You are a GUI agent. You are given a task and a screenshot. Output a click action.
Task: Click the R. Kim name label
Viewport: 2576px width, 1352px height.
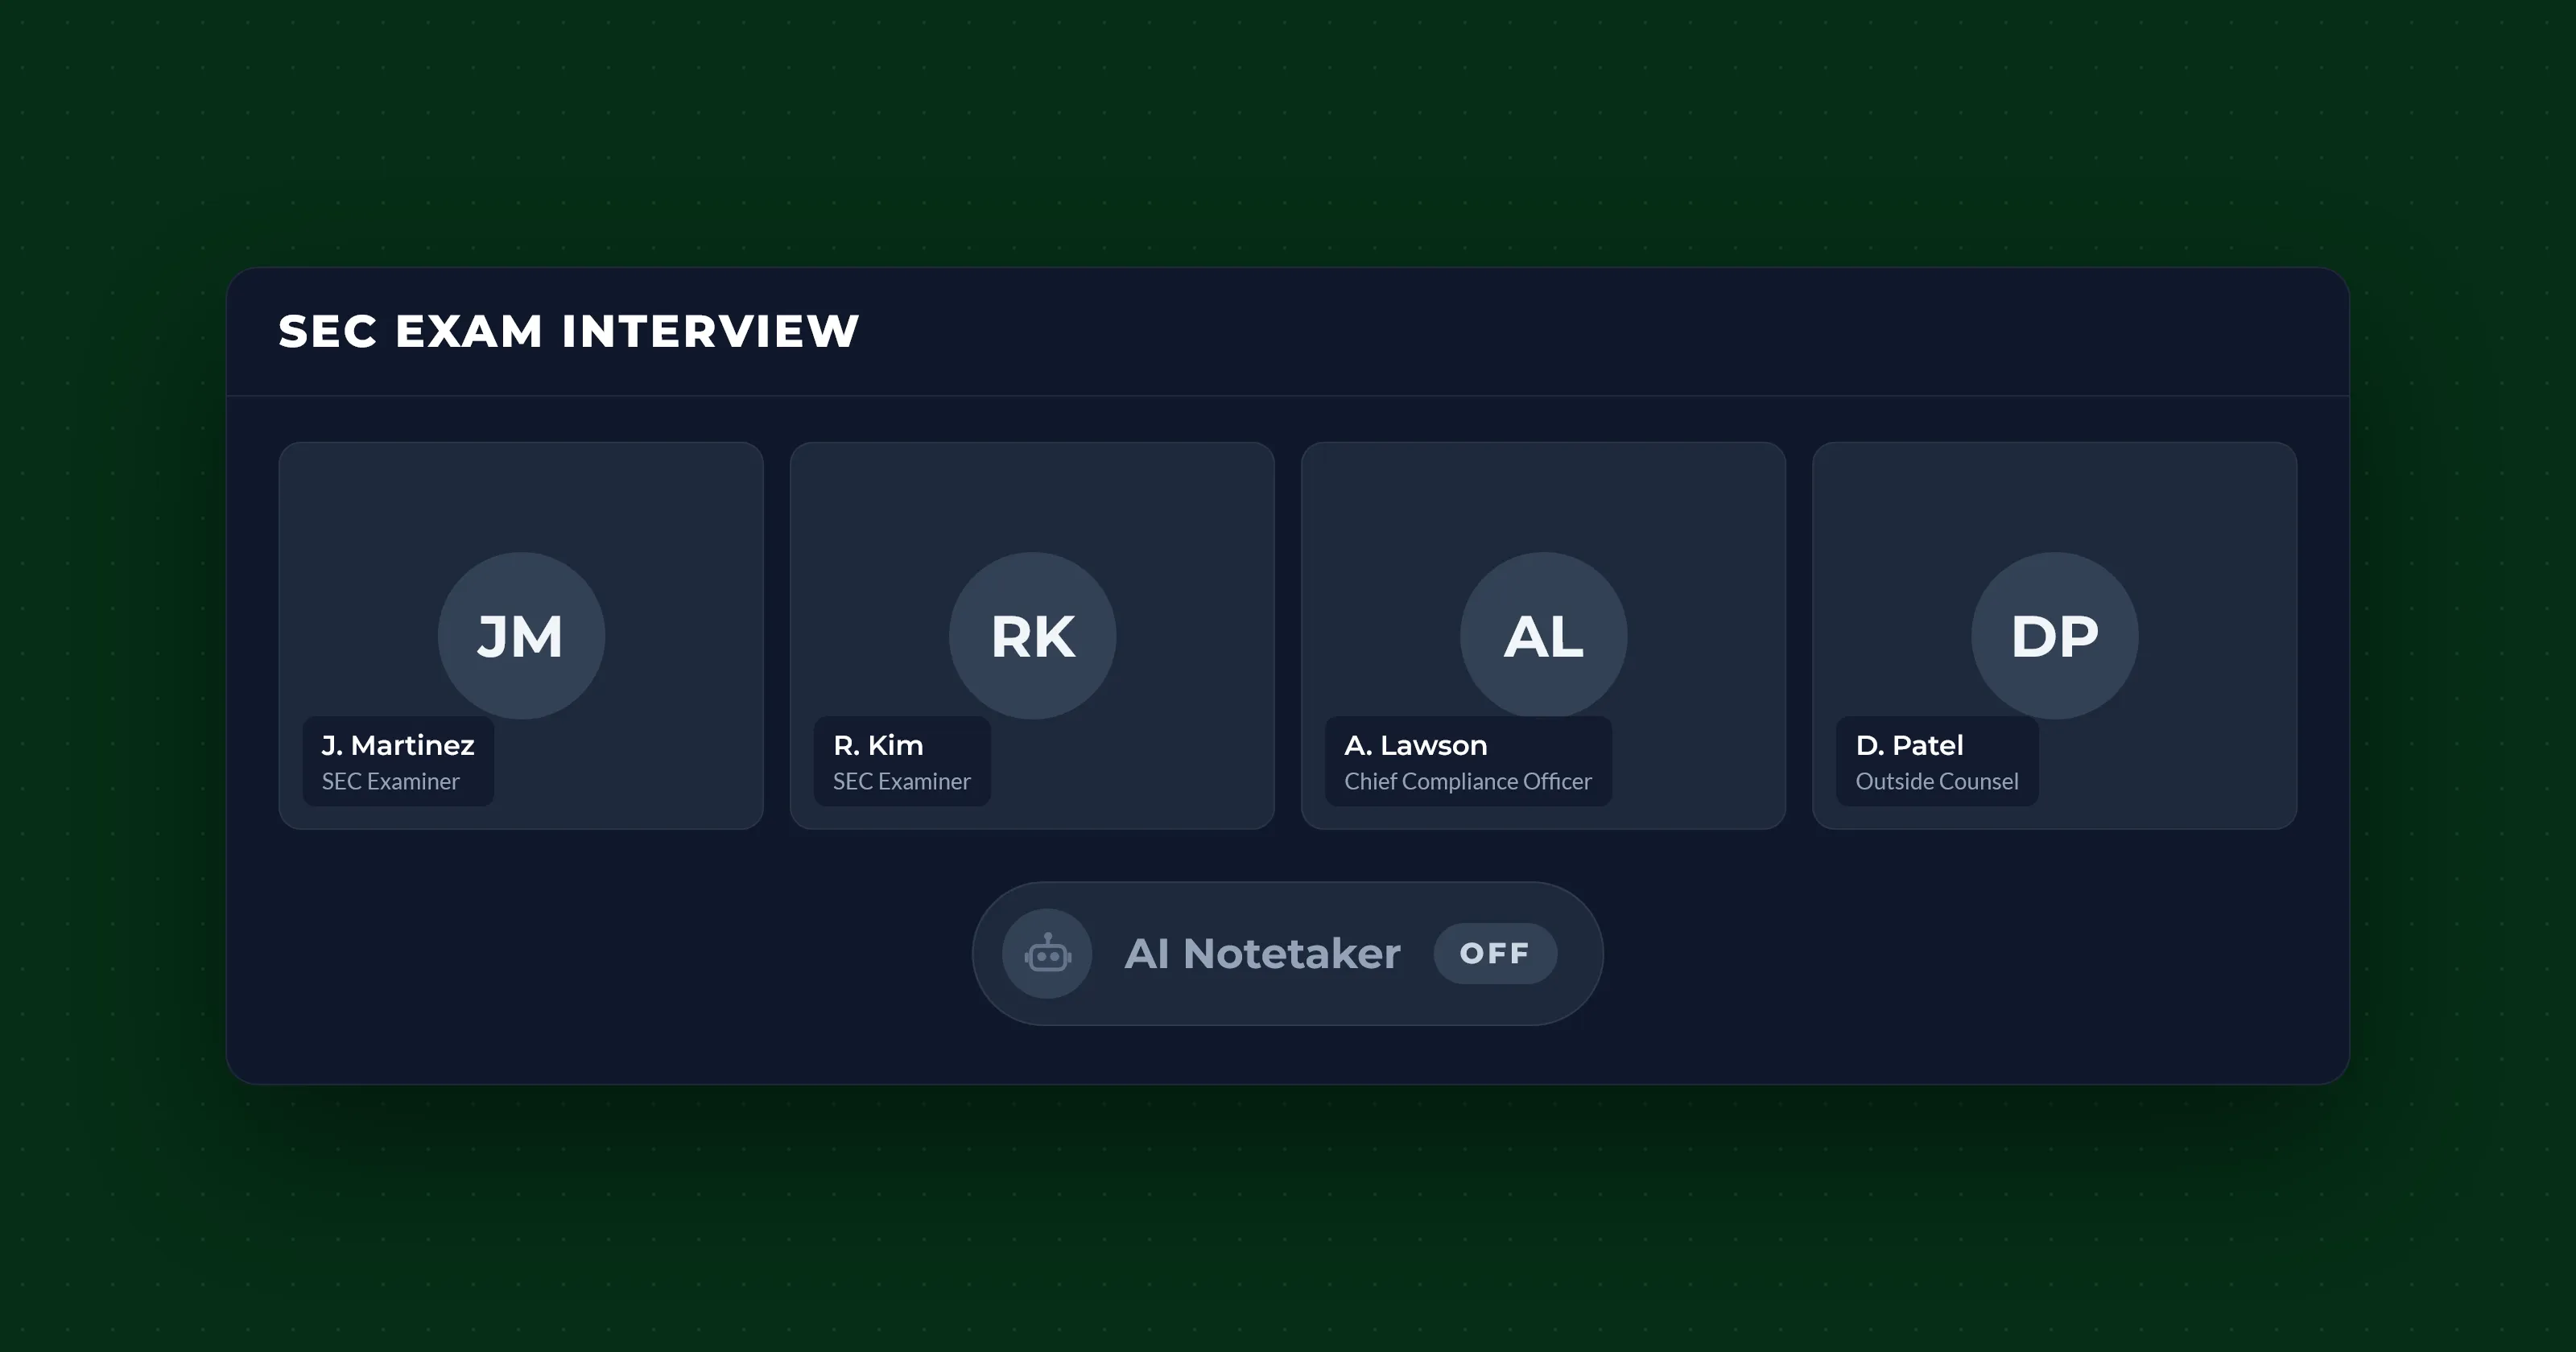tap(878, 746)
